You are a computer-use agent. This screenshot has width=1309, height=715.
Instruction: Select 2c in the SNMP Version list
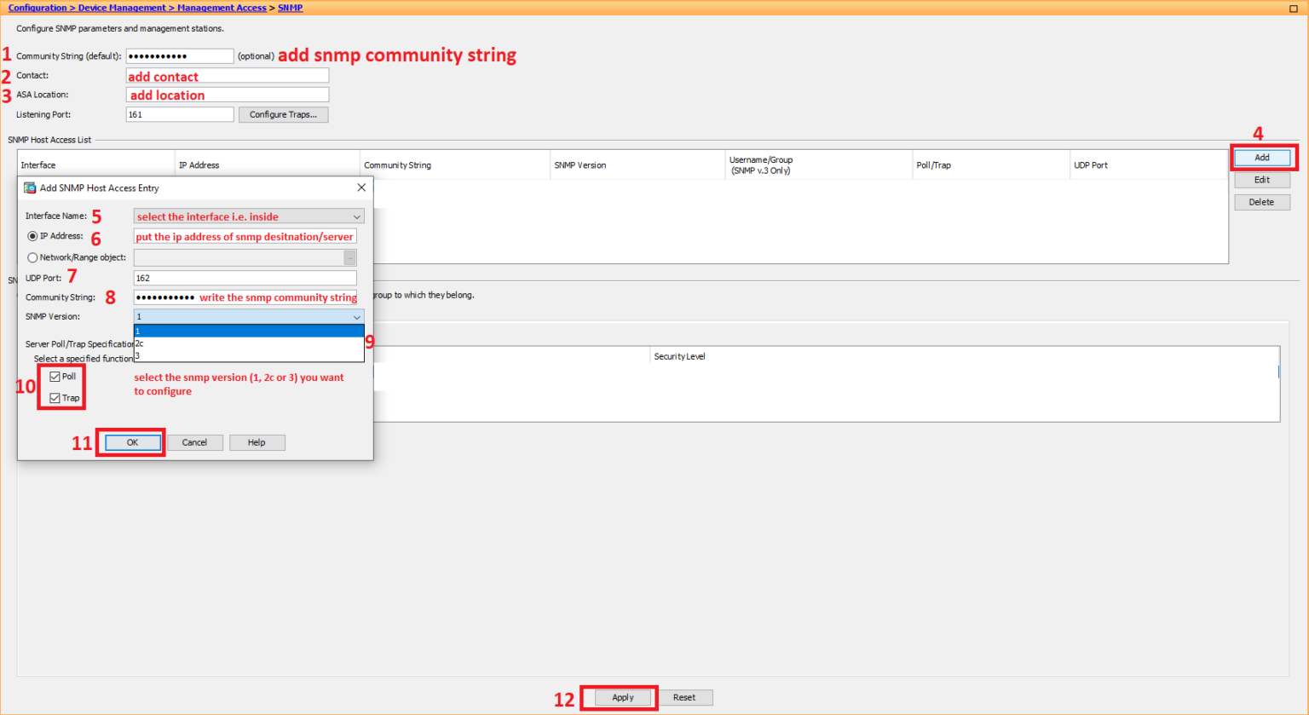pos(170,343)
